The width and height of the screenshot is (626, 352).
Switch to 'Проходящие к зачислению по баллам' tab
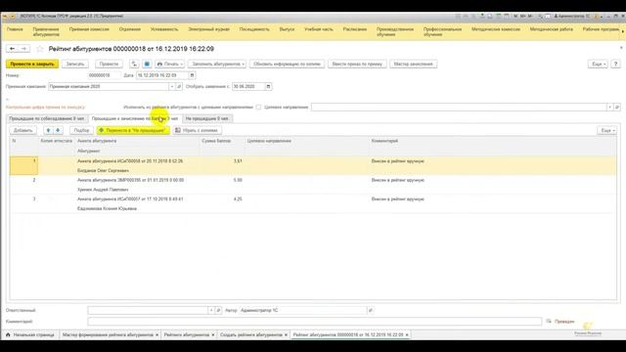pos(135,118)
